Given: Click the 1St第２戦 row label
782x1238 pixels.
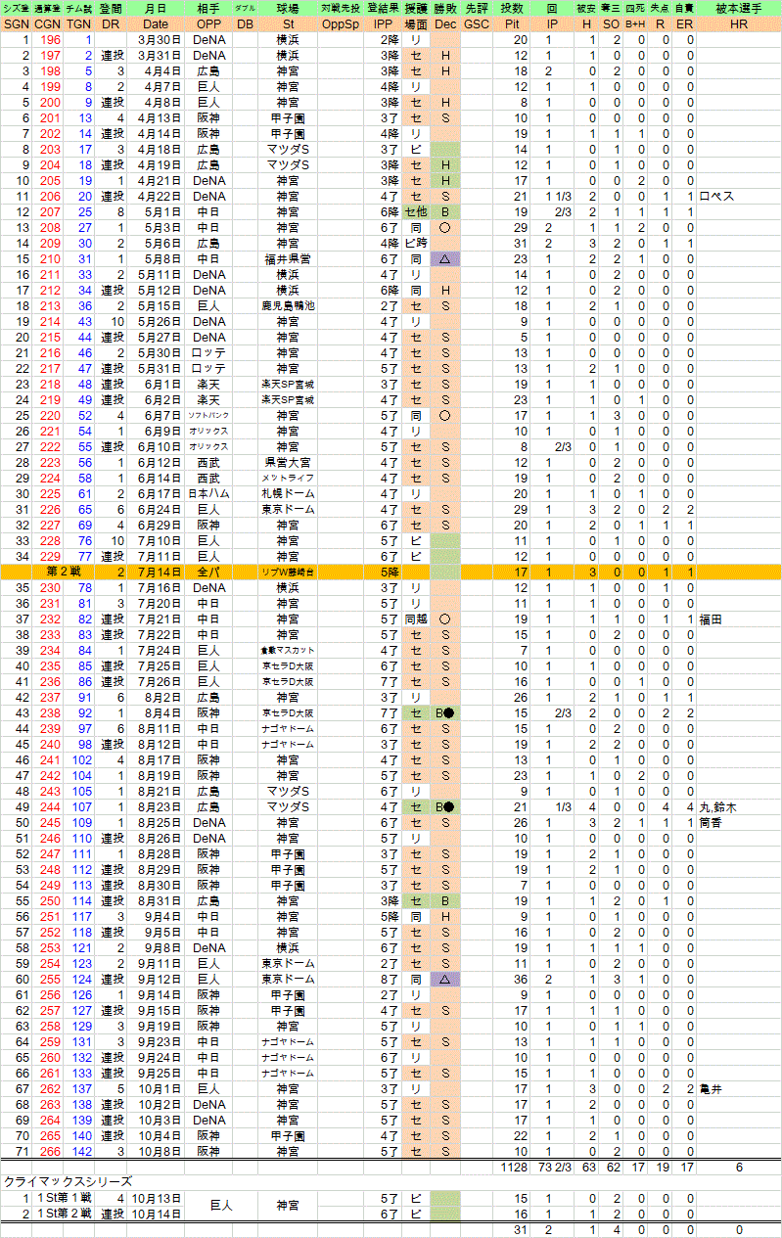Looking at the screenshot, I should coord(64,1214).
